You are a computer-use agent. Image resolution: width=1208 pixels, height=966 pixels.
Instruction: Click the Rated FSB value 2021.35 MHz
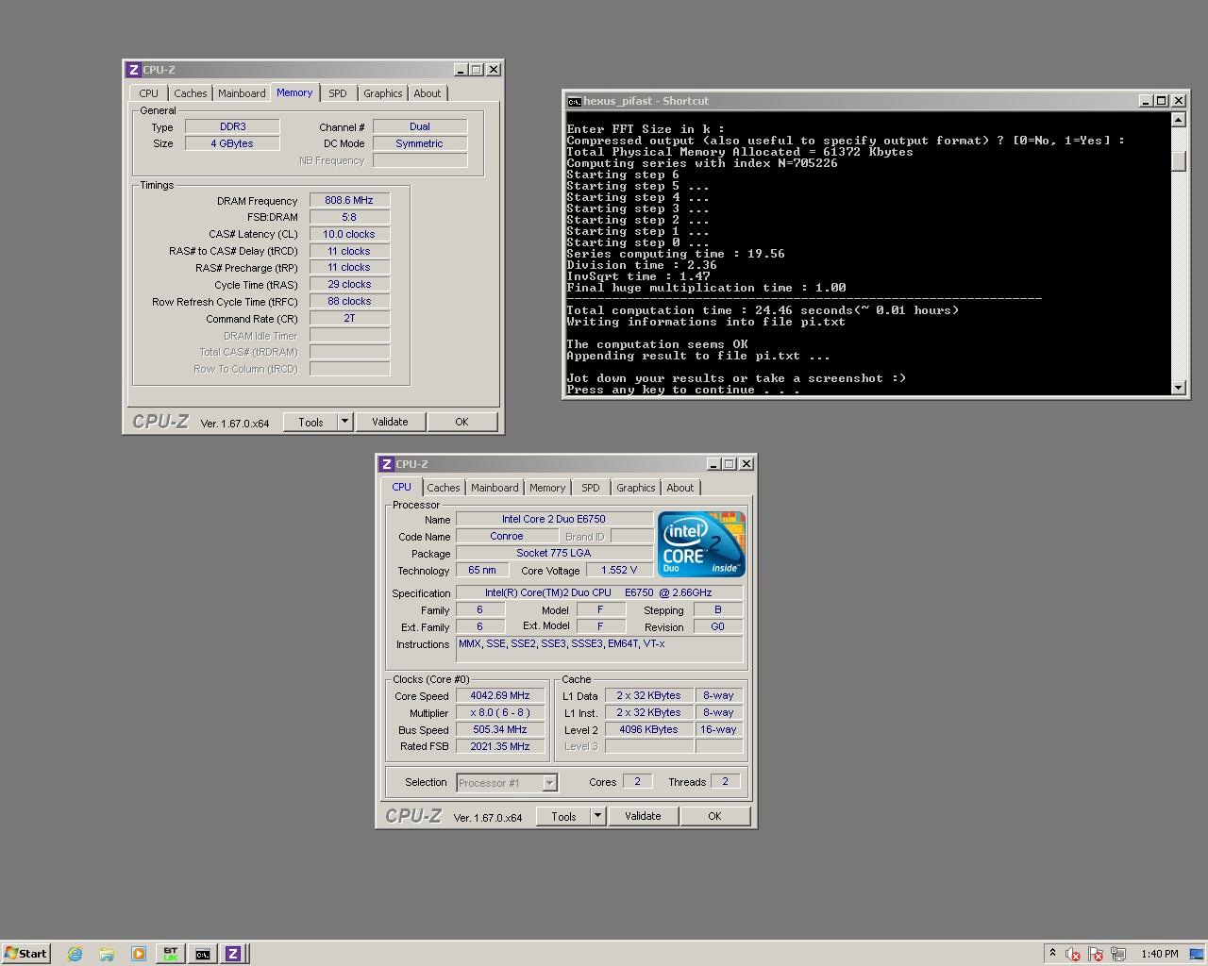tap(500, 747)
